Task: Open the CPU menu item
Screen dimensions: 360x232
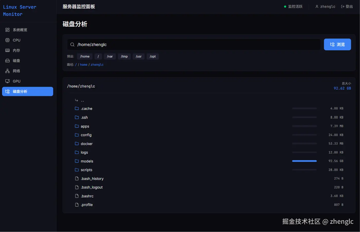Action: coord(27,40)
